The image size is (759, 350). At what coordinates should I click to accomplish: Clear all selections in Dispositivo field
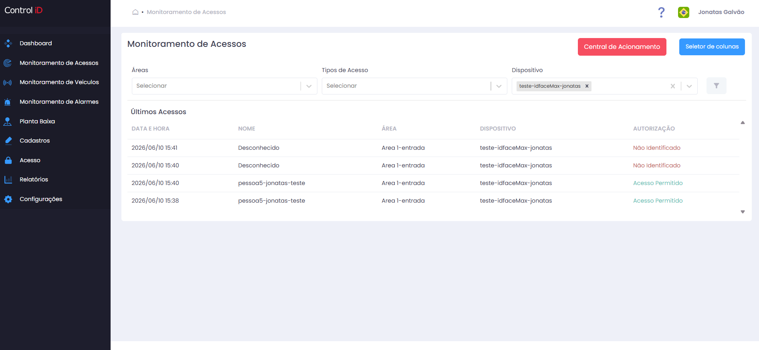[673, 86]
